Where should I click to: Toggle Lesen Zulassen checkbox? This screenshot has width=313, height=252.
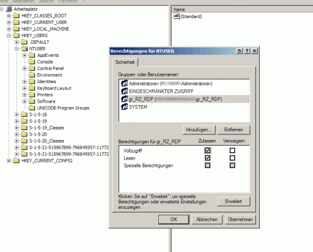[207, 158]
